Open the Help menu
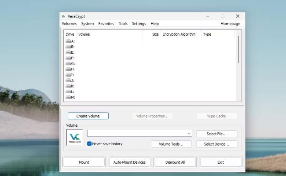The image size is (286, 176). tap(154, 24)
